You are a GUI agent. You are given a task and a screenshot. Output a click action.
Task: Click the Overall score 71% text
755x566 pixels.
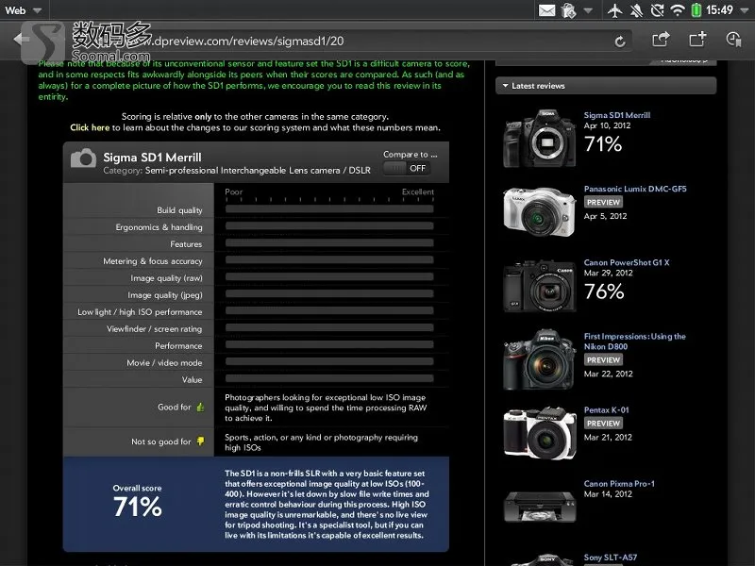tap(137, 507)
